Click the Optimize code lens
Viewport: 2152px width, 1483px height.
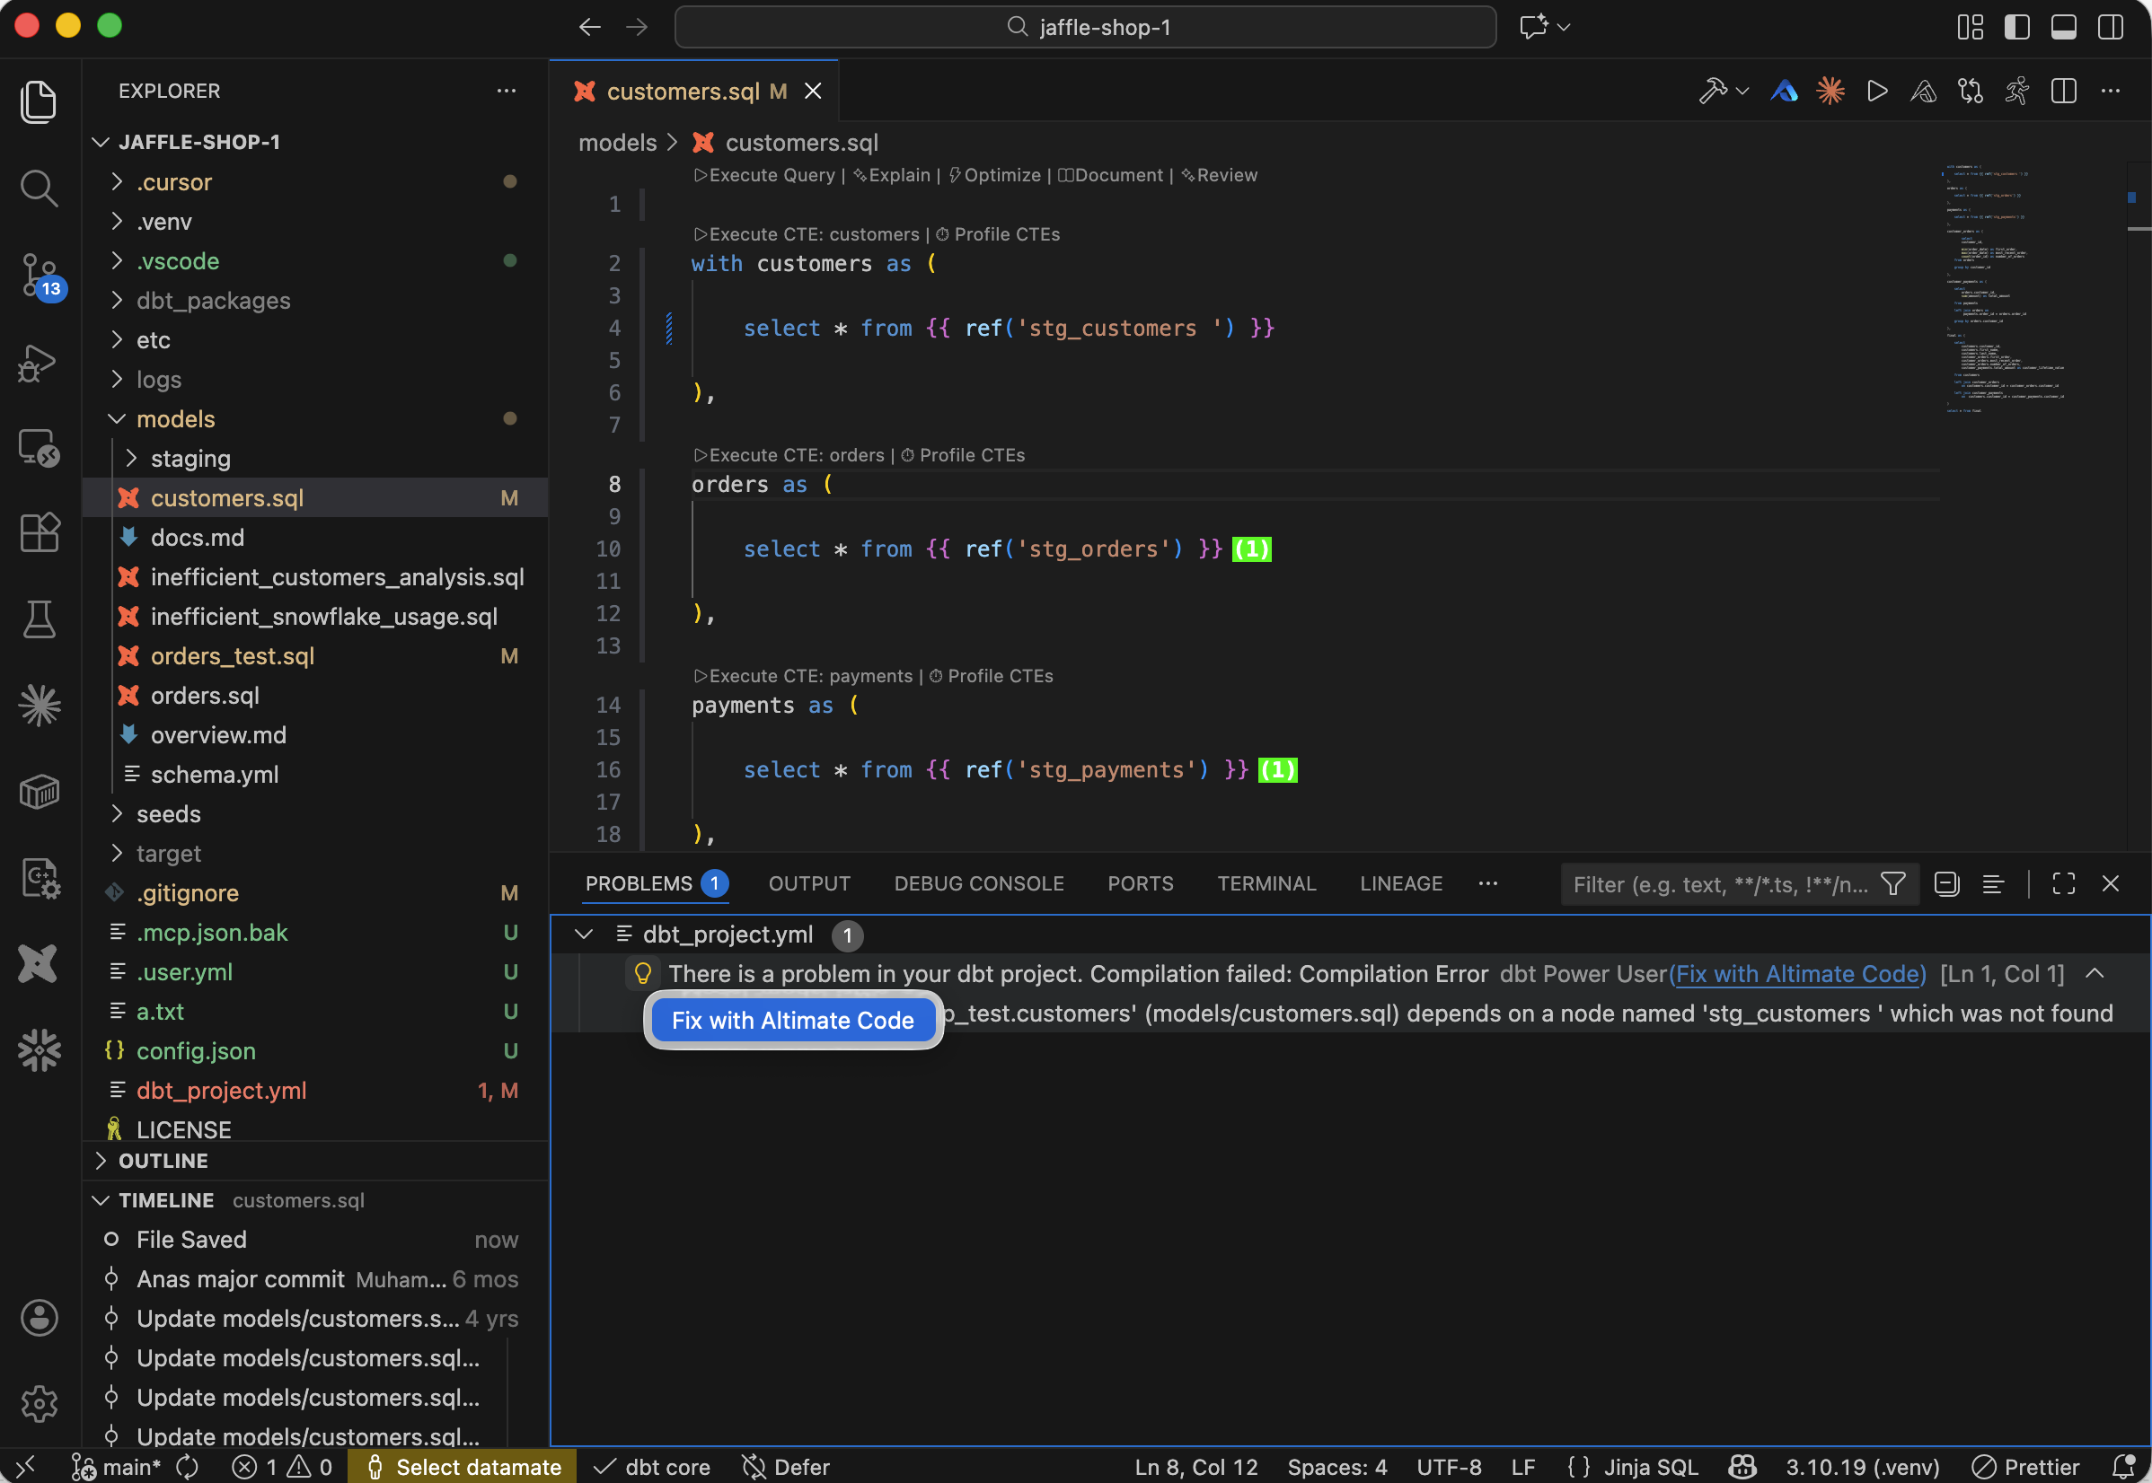click(995, 175)
